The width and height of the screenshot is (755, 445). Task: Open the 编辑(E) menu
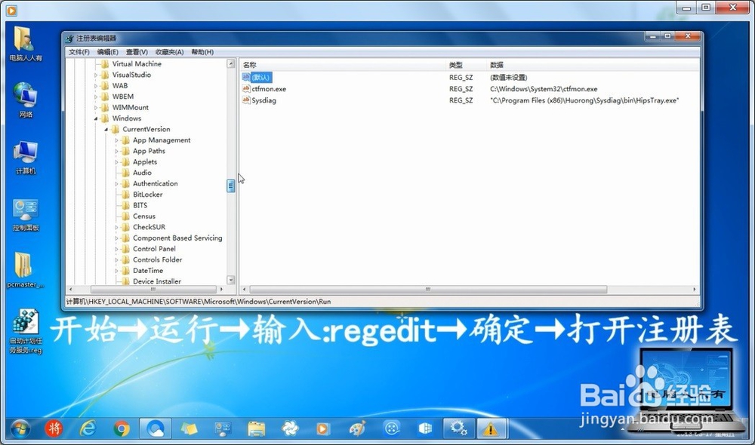point(107,52)
